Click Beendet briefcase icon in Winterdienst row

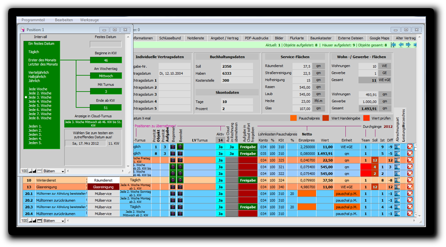tap(180, 180)
